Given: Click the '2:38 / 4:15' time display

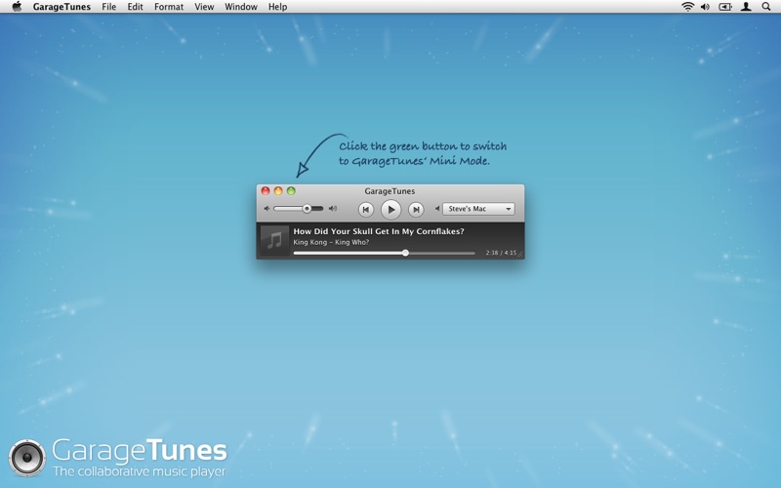Looking at the screenshot, I should point(501,253).
